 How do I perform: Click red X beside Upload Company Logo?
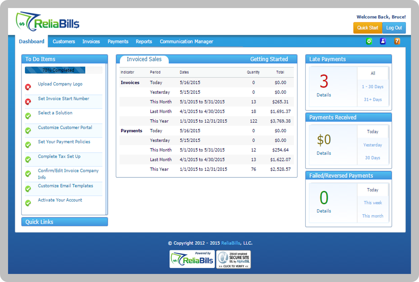[28, 87]
